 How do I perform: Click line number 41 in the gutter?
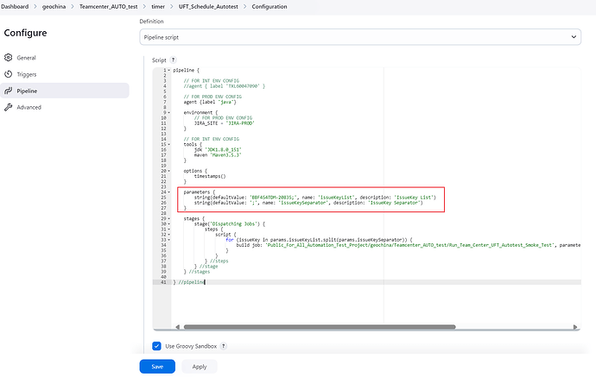click(x=163, y=282)
